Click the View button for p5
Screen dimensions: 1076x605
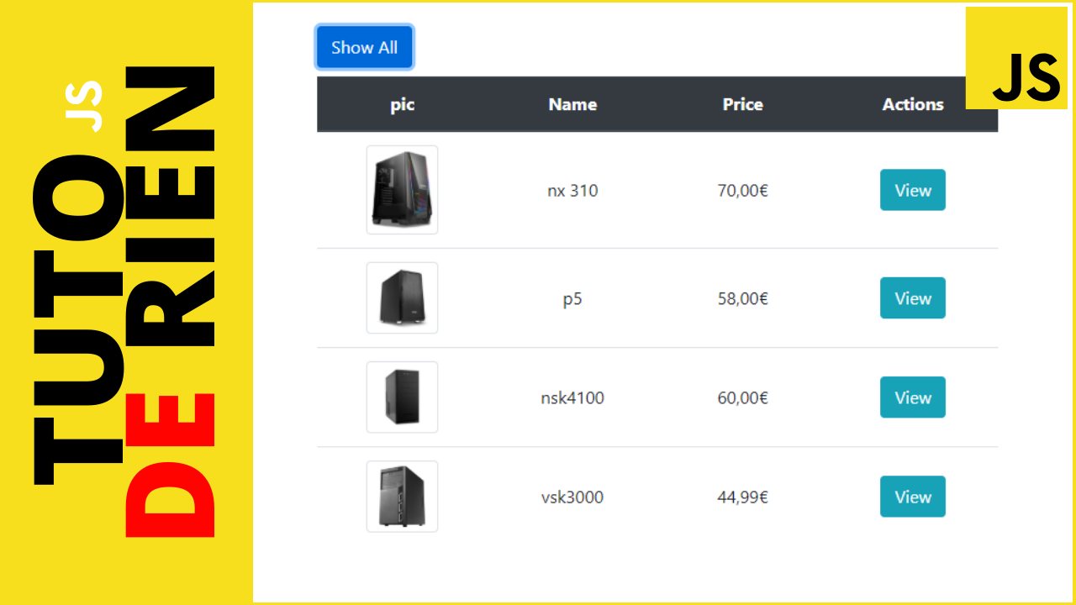(x=912, y=298)
